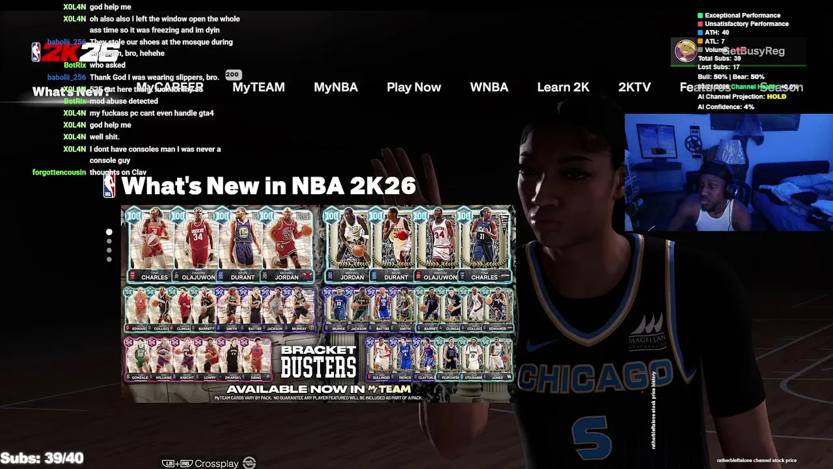Click Michael Jordan Bulls jersey card
The image size is (833, 469).
coord(287,245)
